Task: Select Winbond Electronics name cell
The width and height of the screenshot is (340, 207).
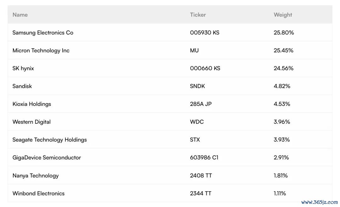Action: click(x=39, y=193)
